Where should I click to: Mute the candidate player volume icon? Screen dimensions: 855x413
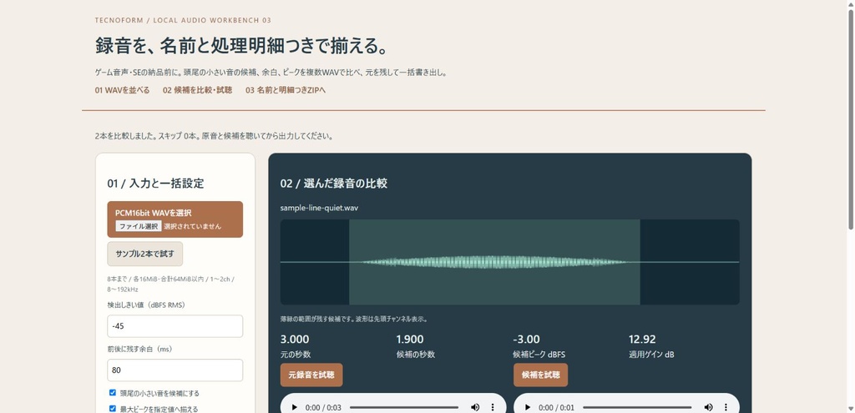pos(708,407)
